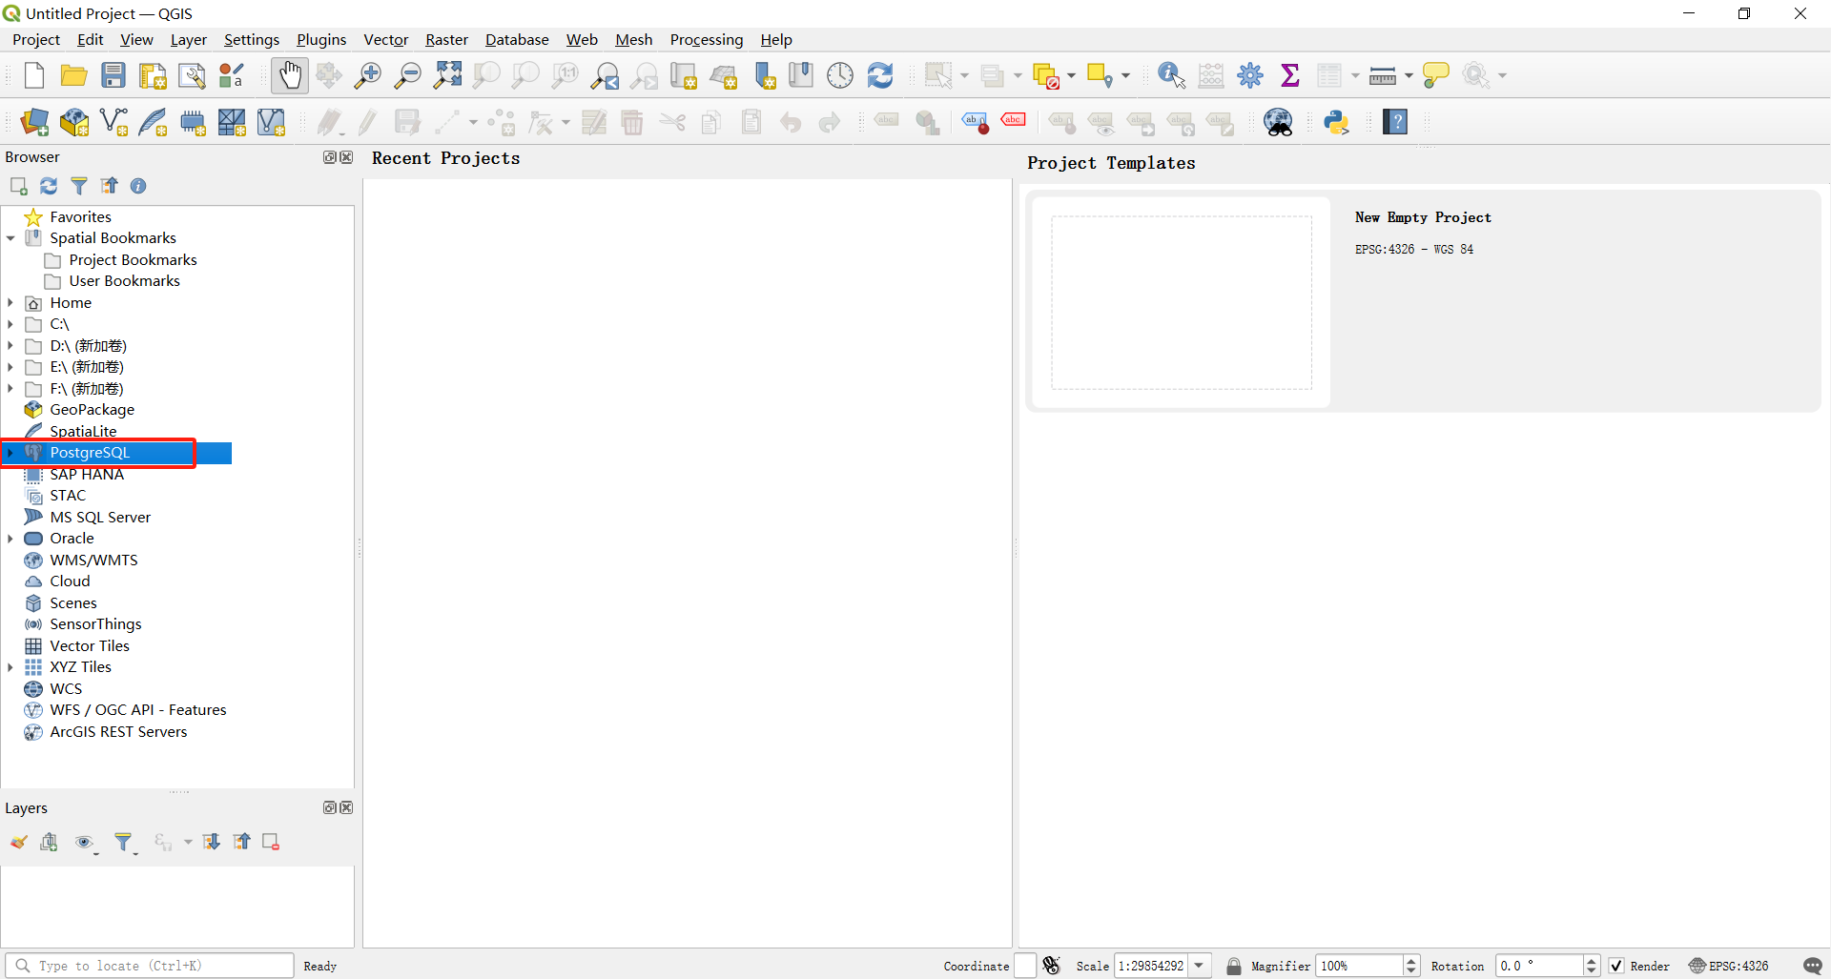Enable the Render checkbox
The height and width of the screenshot is (979, 1831).
pyautogui.click(x=1615, y=966)
